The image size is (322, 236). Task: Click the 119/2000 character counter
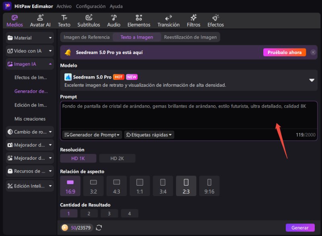click(305, 135)
